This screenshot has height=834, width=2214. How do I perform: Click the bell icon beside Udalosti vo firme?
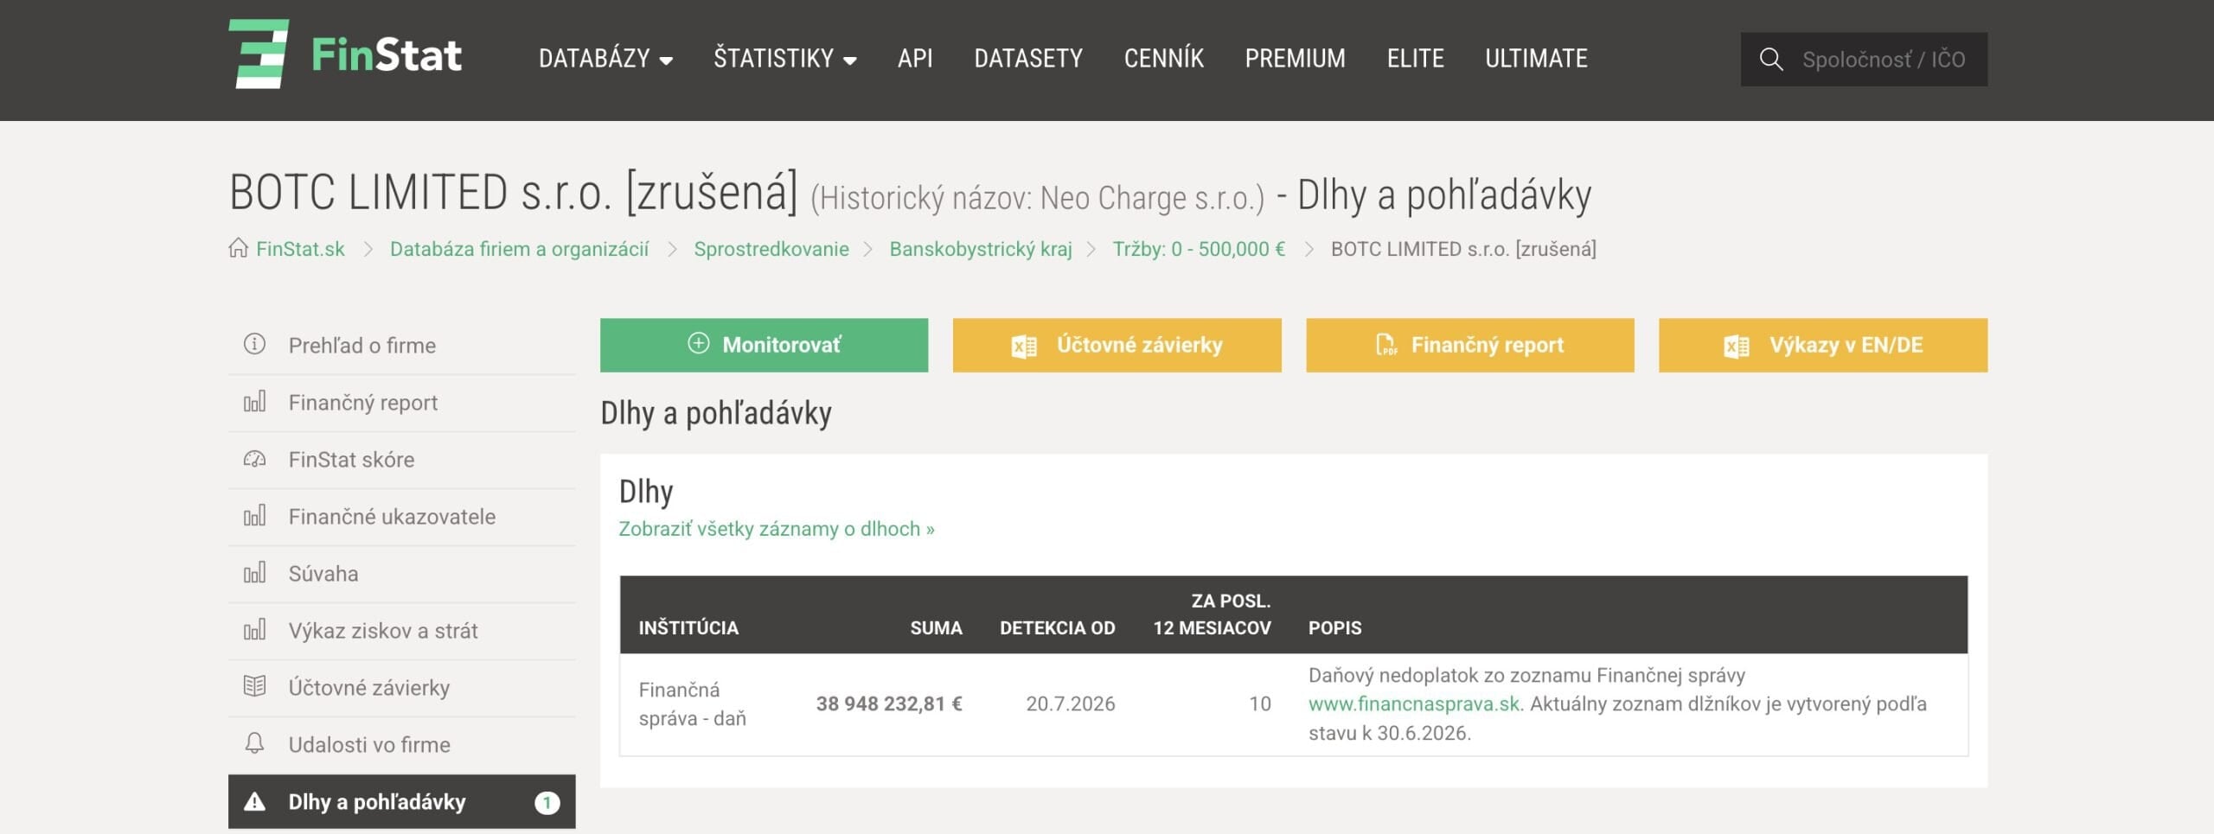254,743
